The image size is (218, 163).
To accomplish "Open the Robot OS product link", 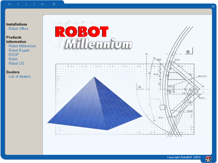I will click(16, 63).
